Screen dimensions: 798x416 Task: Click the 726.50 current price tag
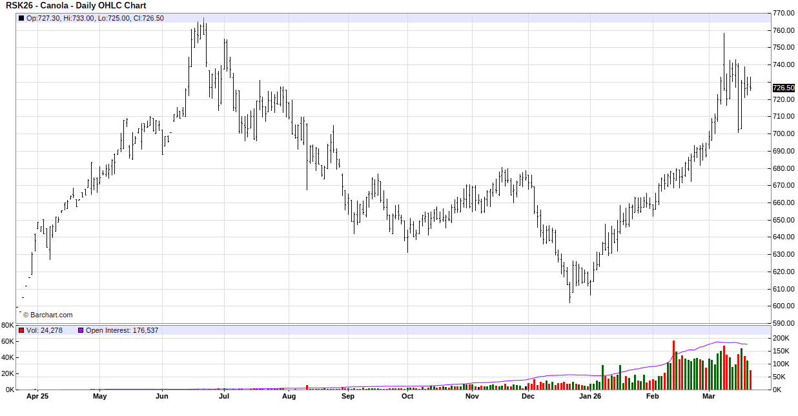coord(783,88)
